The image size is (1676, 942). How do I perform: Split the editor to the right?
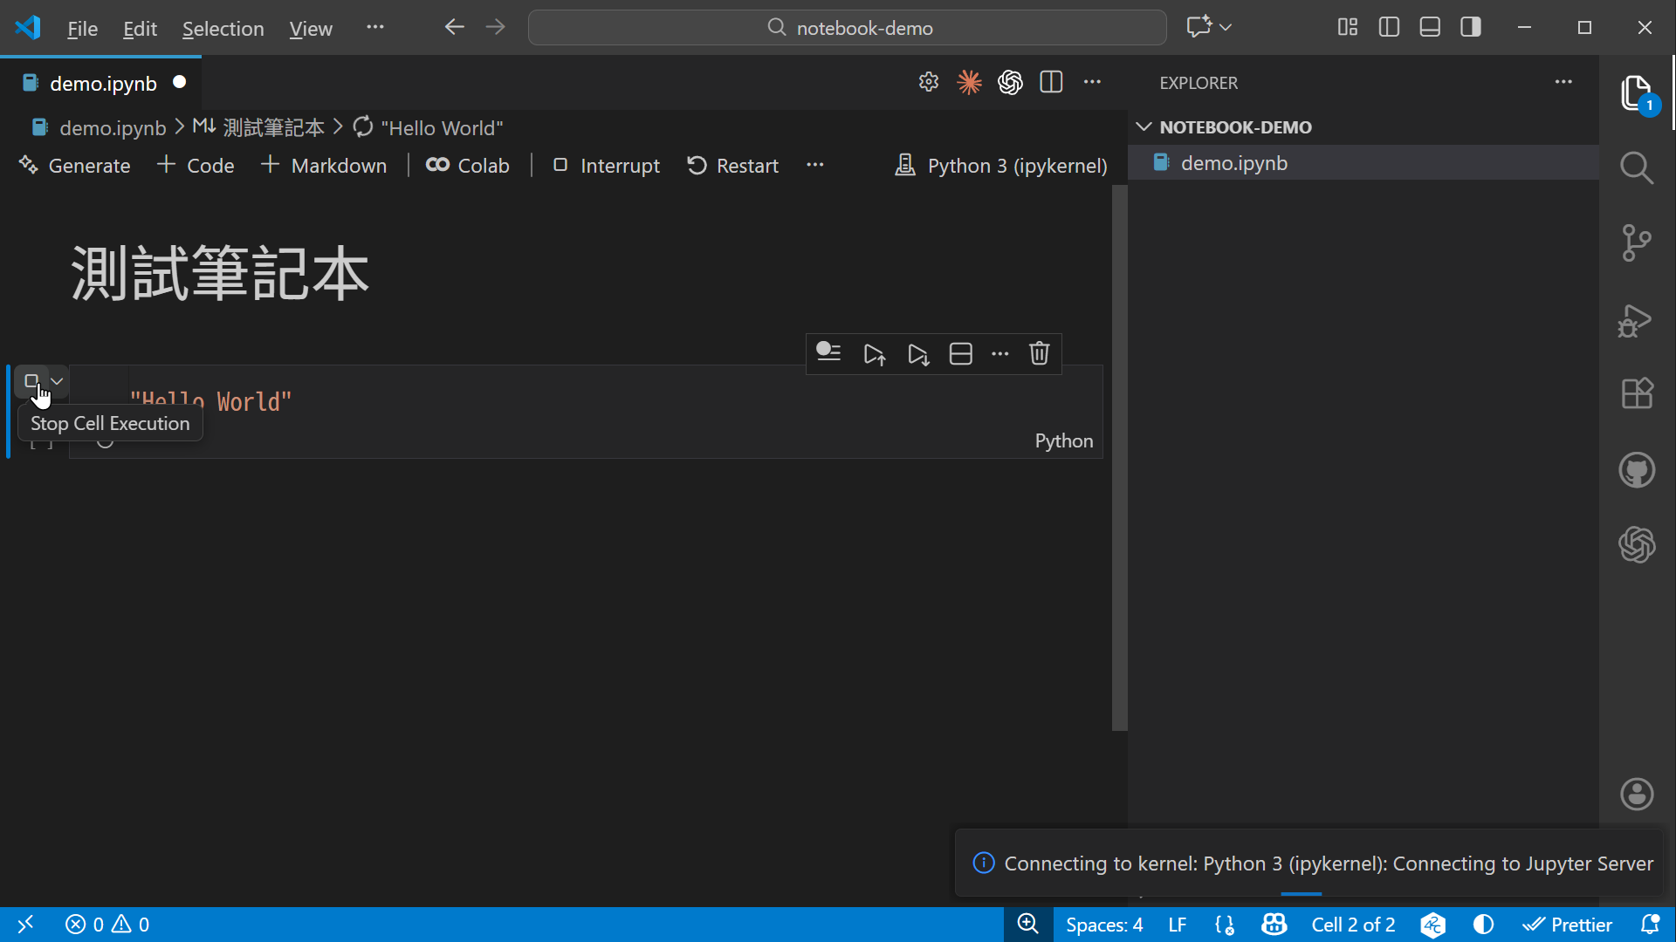1051,82
